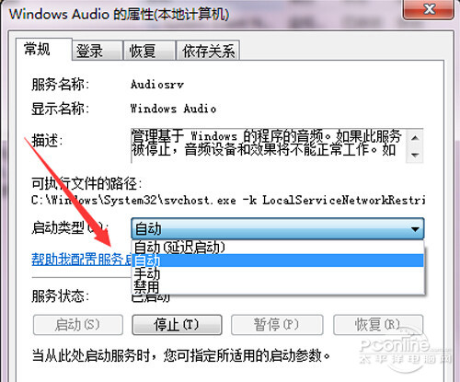Select the 依存关系 tab
This screenshot has width=460, height=382.
208,51
